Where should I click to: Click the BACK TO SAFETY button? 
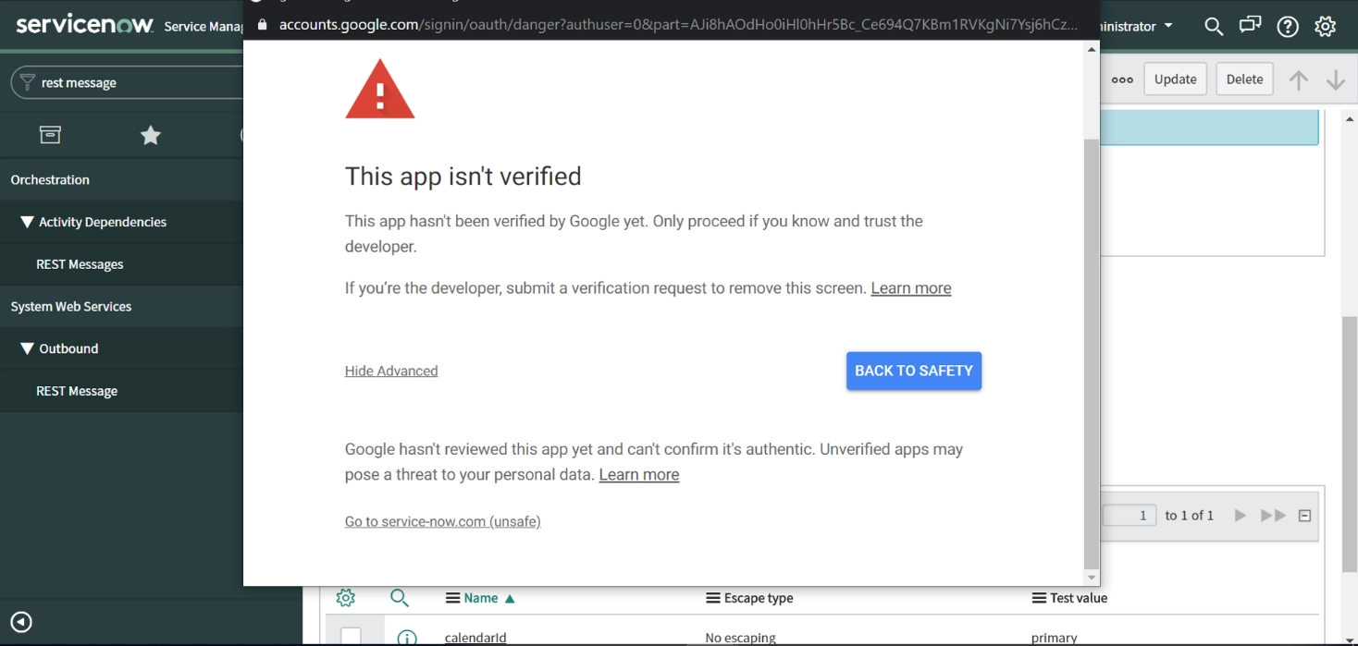pos(914,371)
